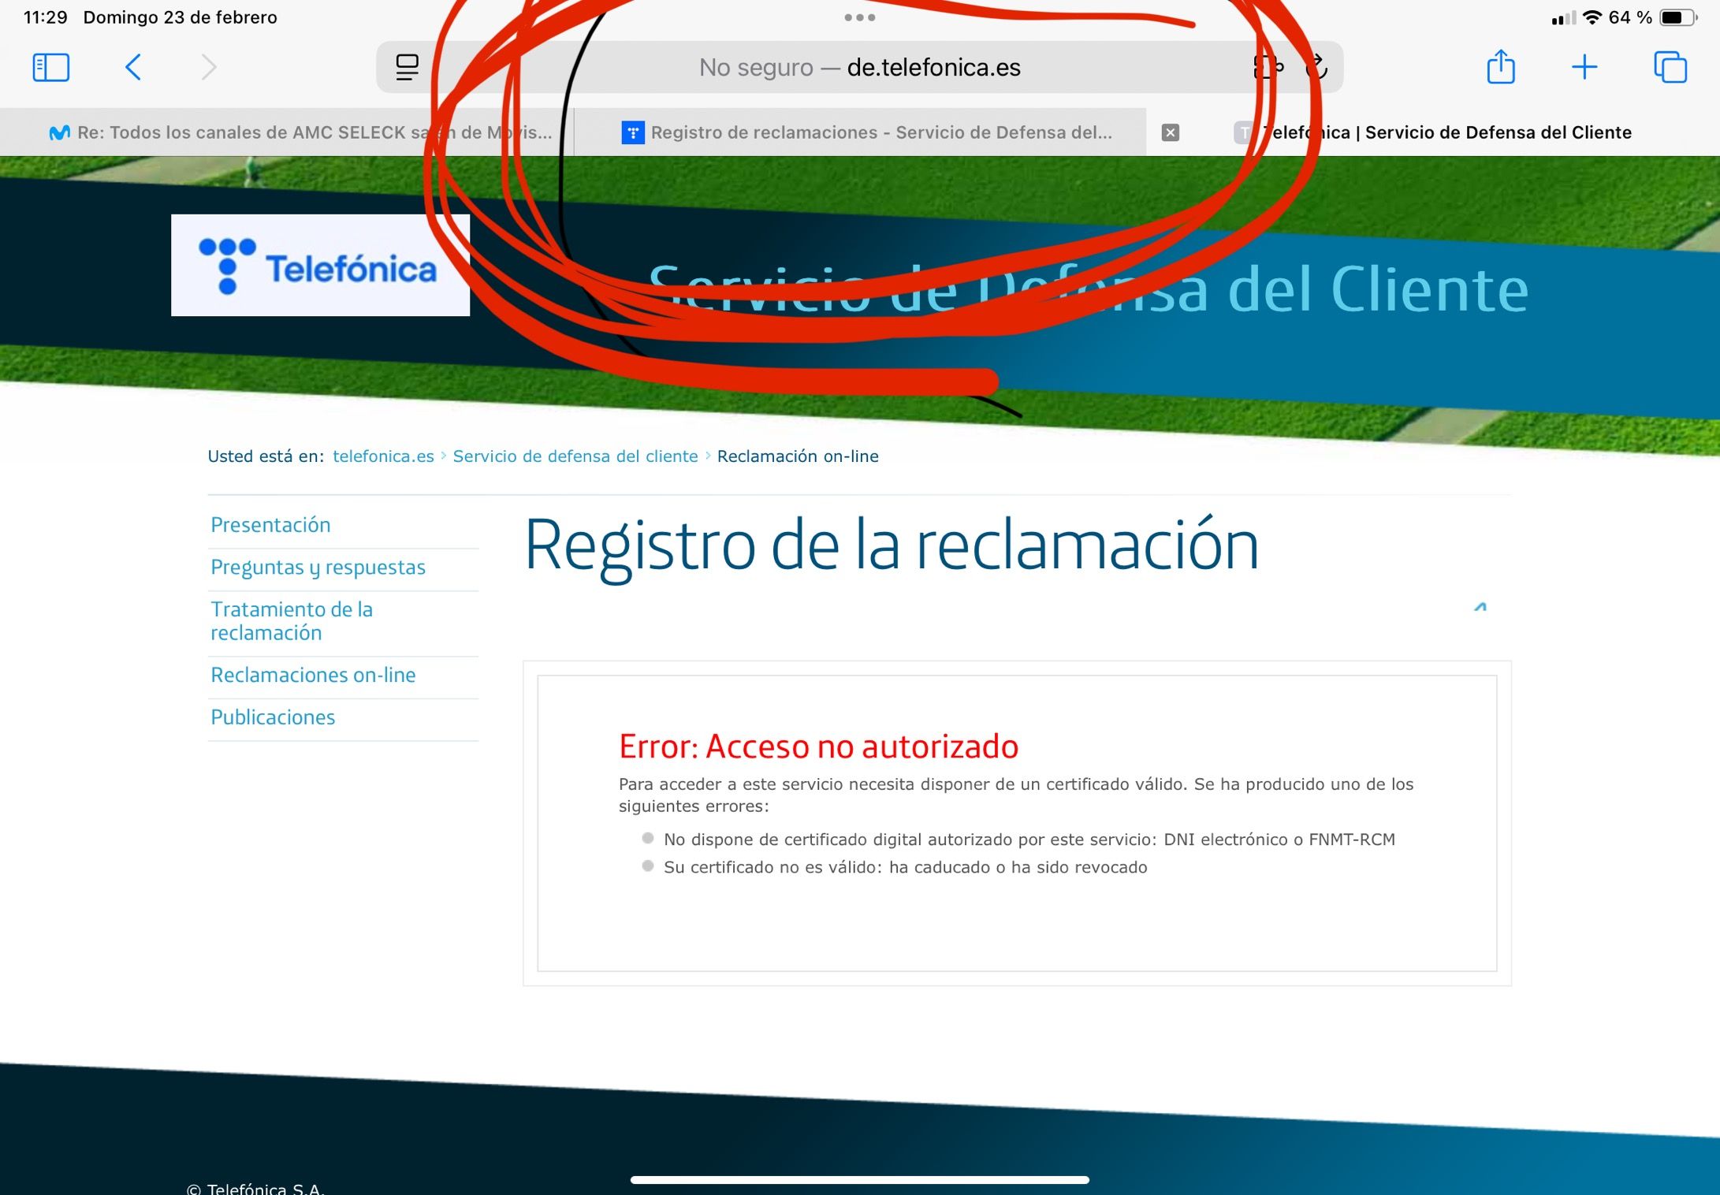Close the Registro de reclamaciones tab
Image resolution: width=1720 pixels, height=1195 pixels.
(x=1171, y=132)
